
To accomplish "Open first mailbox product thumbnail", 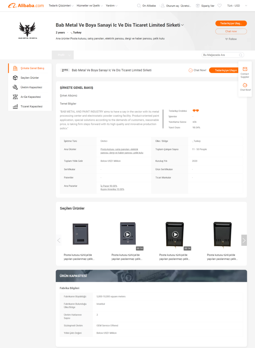I will [x=80, y=234].
